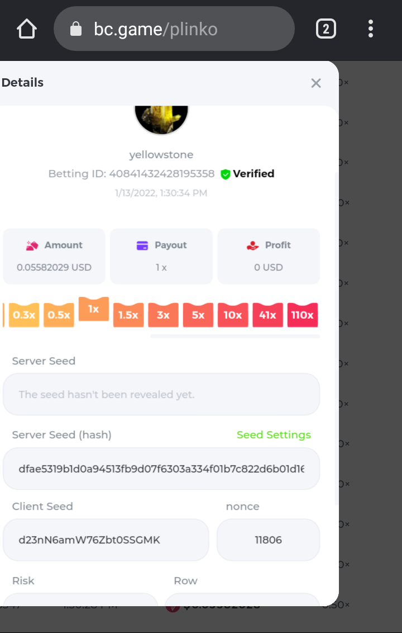Viewport: 402px width, 633px height.
Task: Tap the browser home icon
Action: pos(27,29)
